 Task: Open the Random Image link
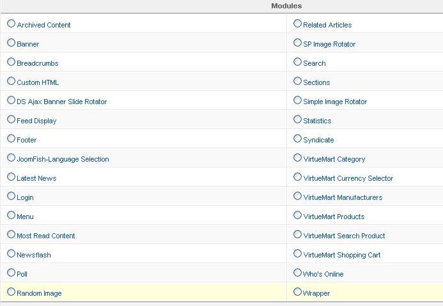[39, 294]
